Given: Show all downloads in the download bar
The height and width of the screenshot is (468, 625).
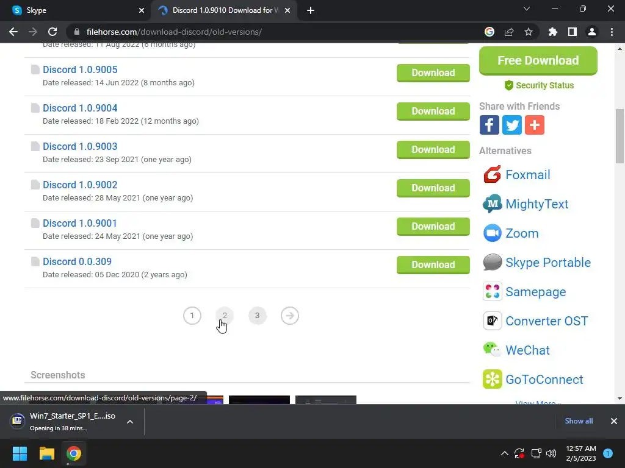Looking at the screenshot, I should [579, 421].
